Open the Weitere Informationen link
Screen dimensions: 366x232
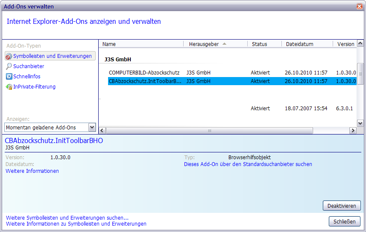click(x=32, y=171)
